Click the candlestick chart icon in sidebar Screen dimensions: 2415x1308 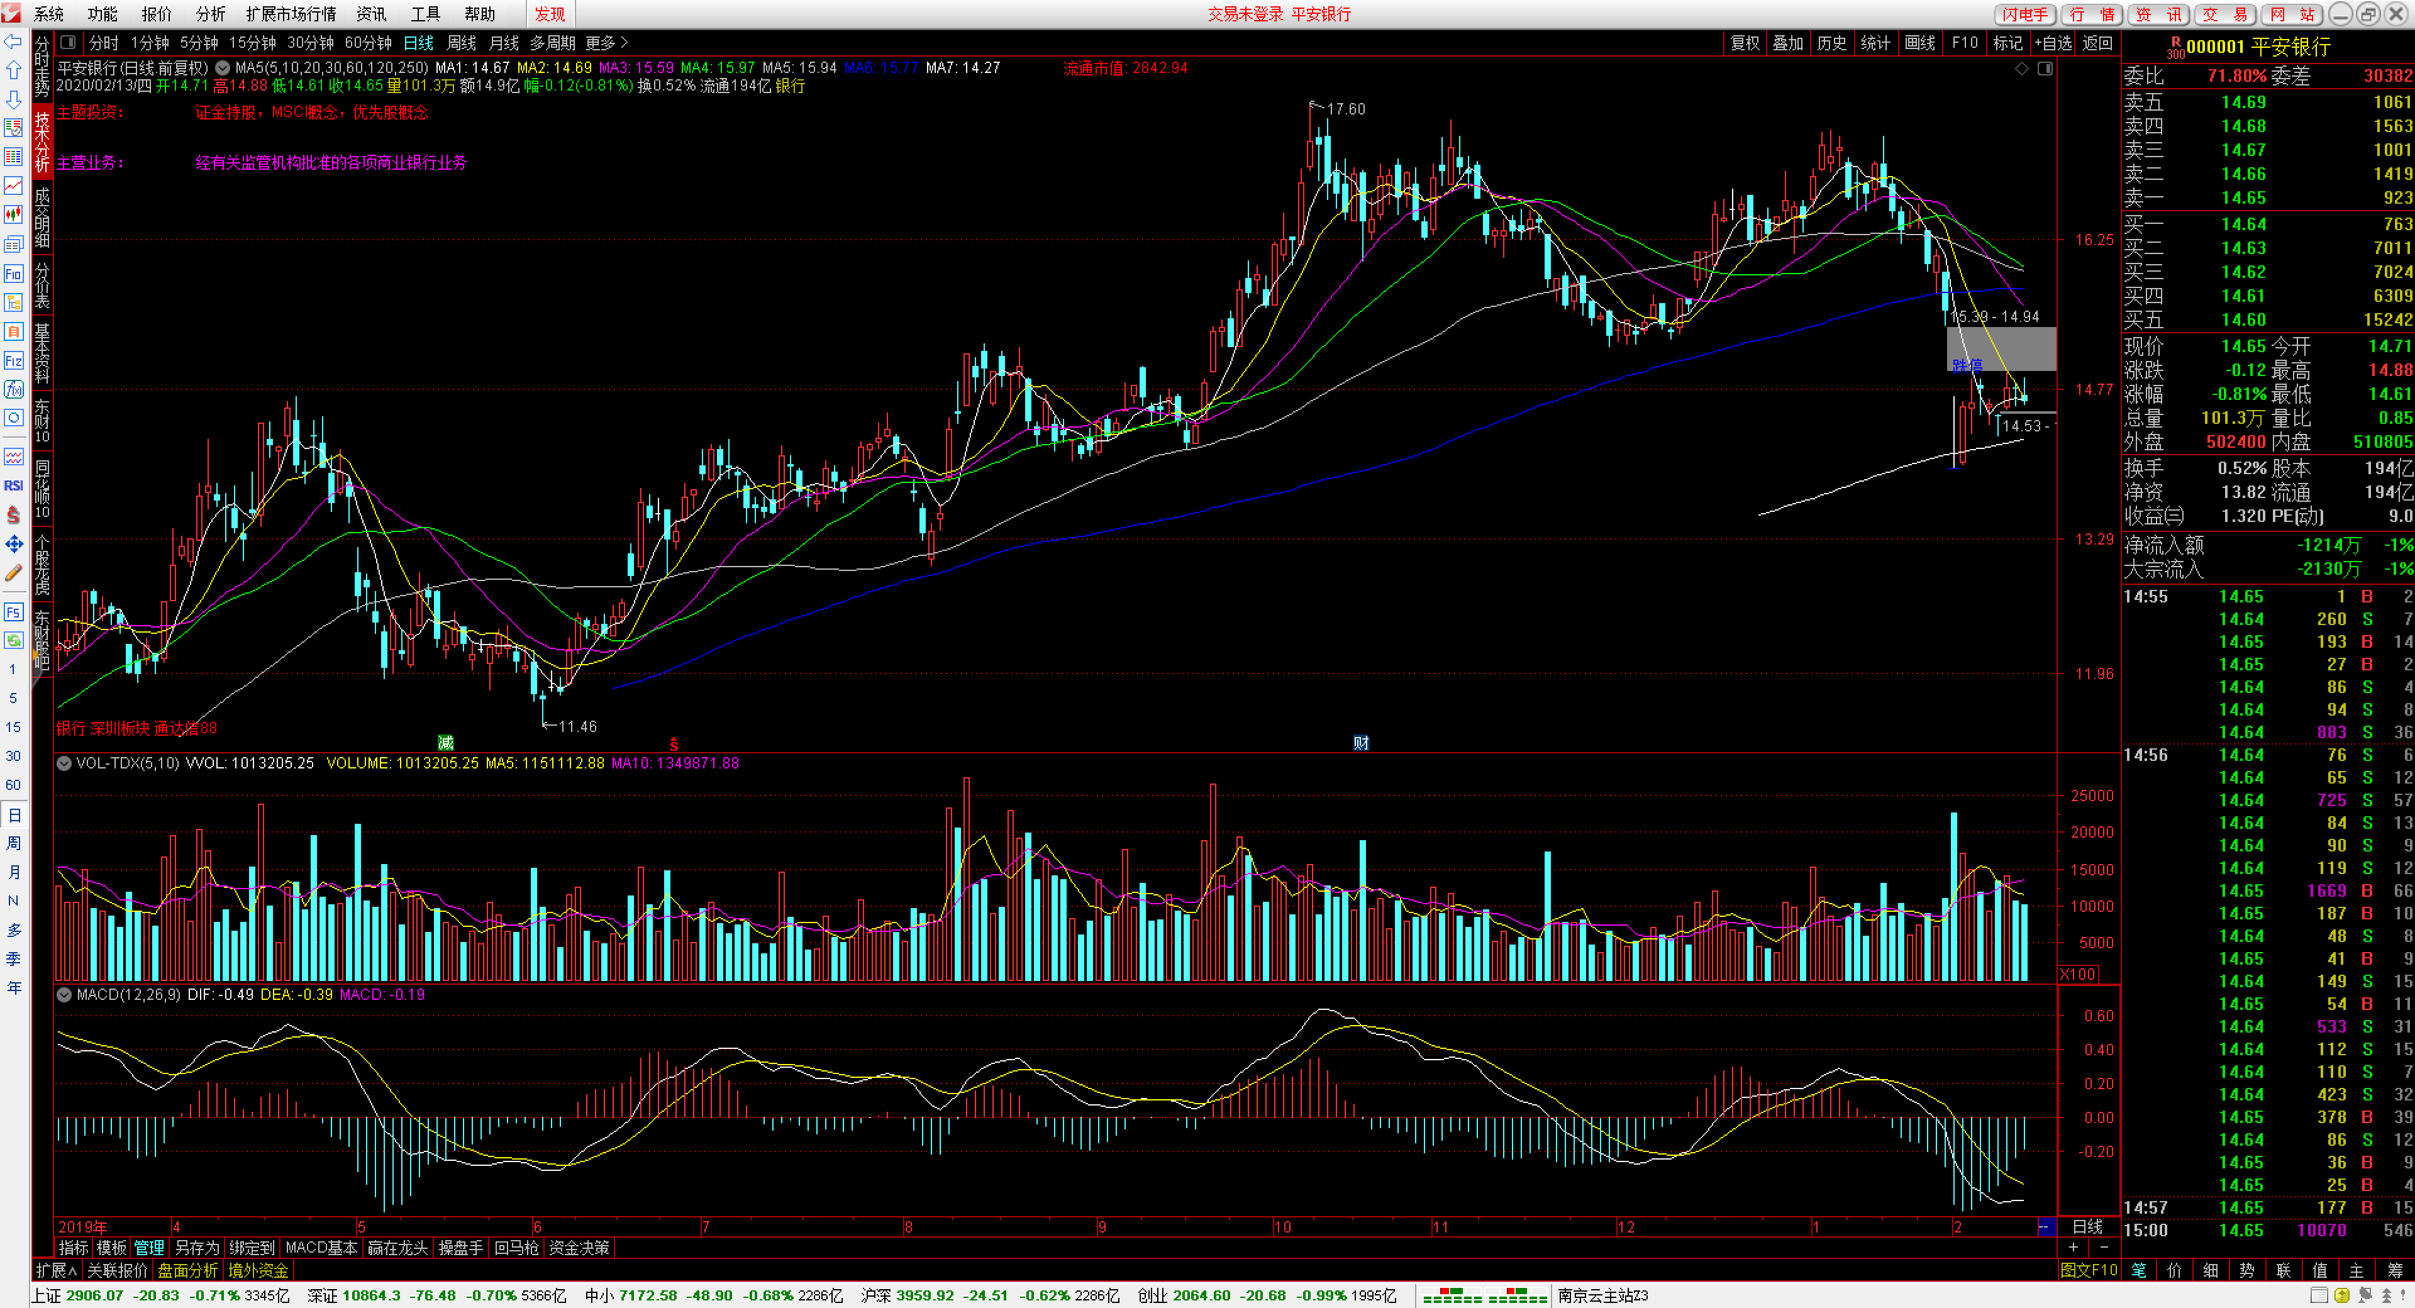[13, 214]
